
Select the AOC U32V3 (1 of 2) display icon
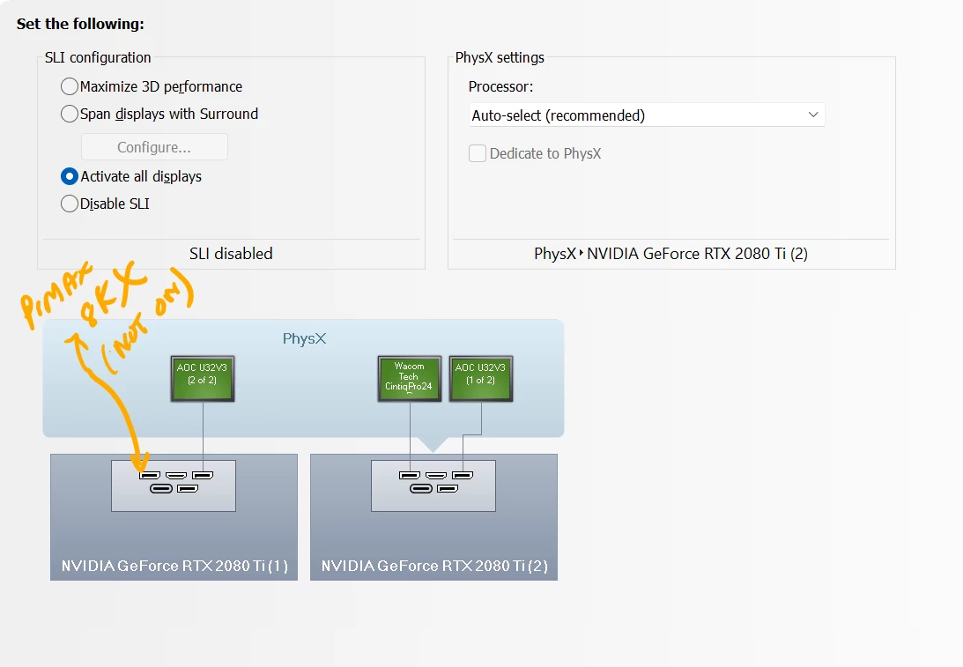click(481, 378)
